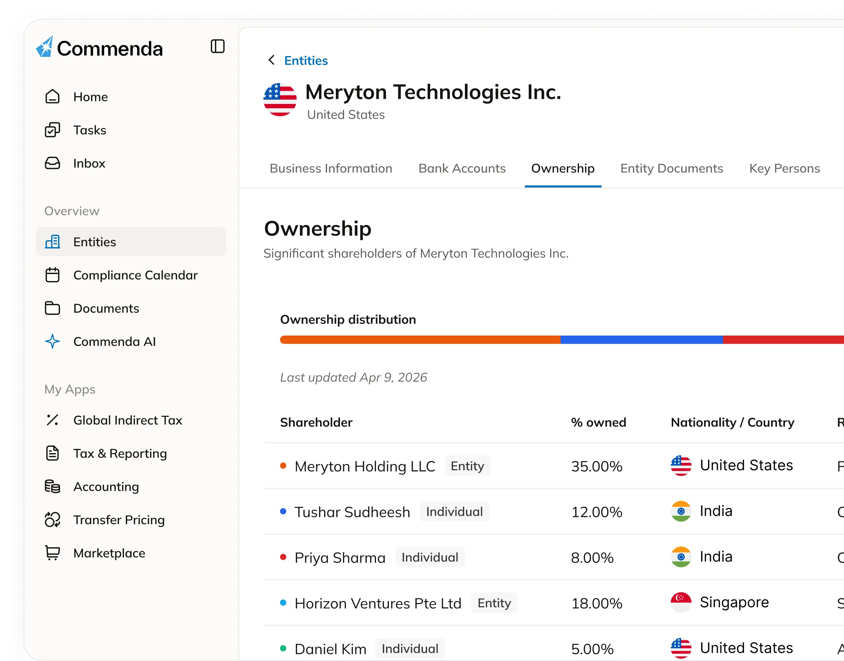
Task: Click the Global Indirect Tax percent icon
Action: [52, 420]
